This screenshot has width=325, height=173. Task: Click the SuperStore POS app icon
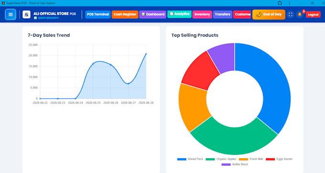[3, 3]
